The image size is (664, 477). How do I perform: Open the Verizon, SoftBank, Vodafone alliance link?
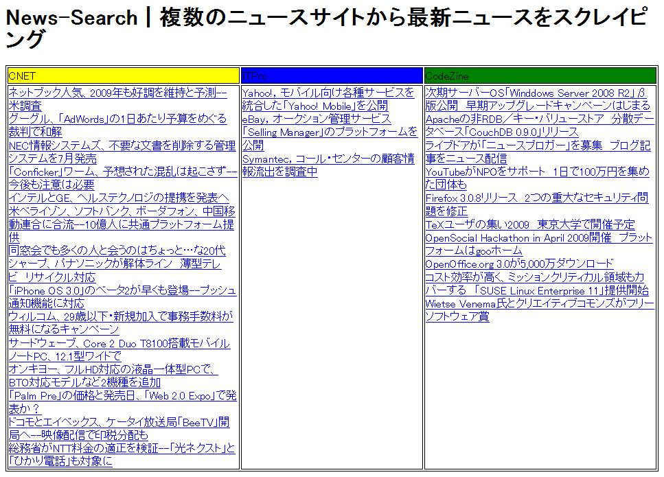click(122, 224)
